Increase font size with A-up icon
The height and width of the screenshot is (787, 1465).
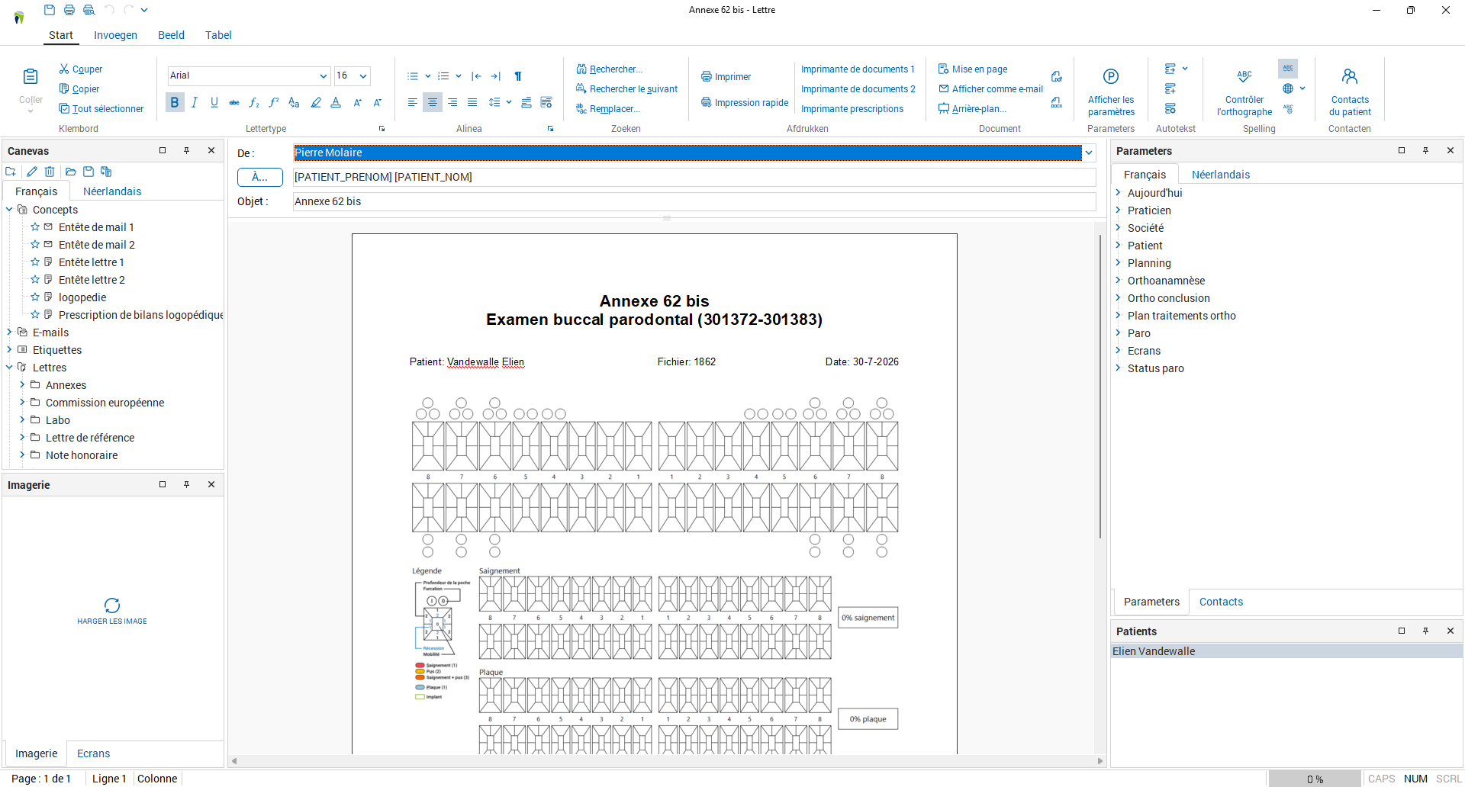(357, 102)
